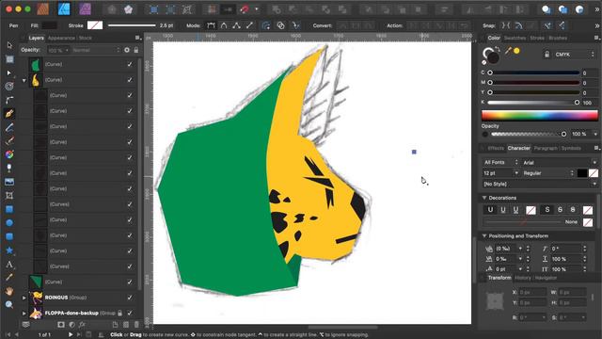Select the Move tool arrow
The height and width of the screenshot is (339, 602).
click(x=9, y=45)
